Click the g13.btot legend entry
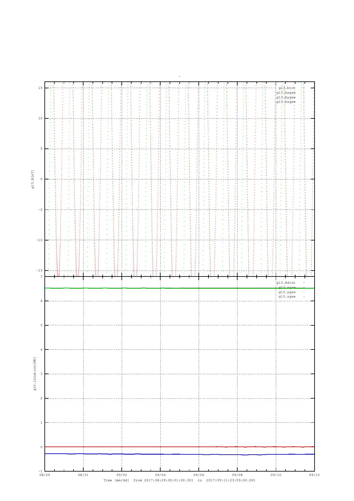 287,88
